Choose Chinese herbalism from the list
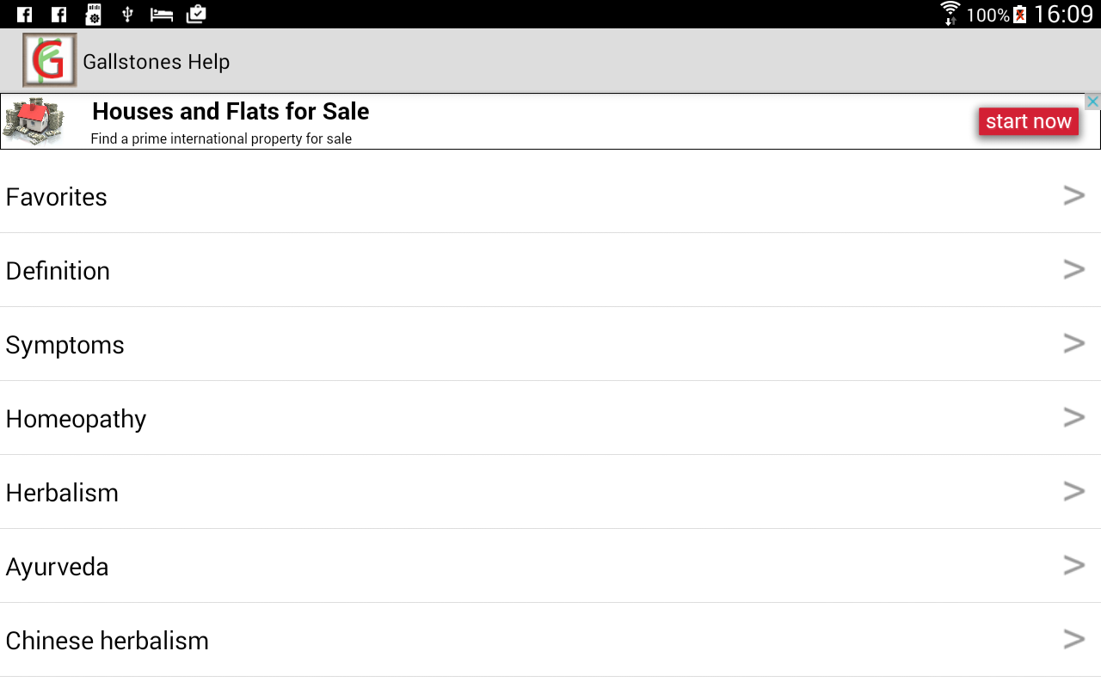 [x=107, y=641]
